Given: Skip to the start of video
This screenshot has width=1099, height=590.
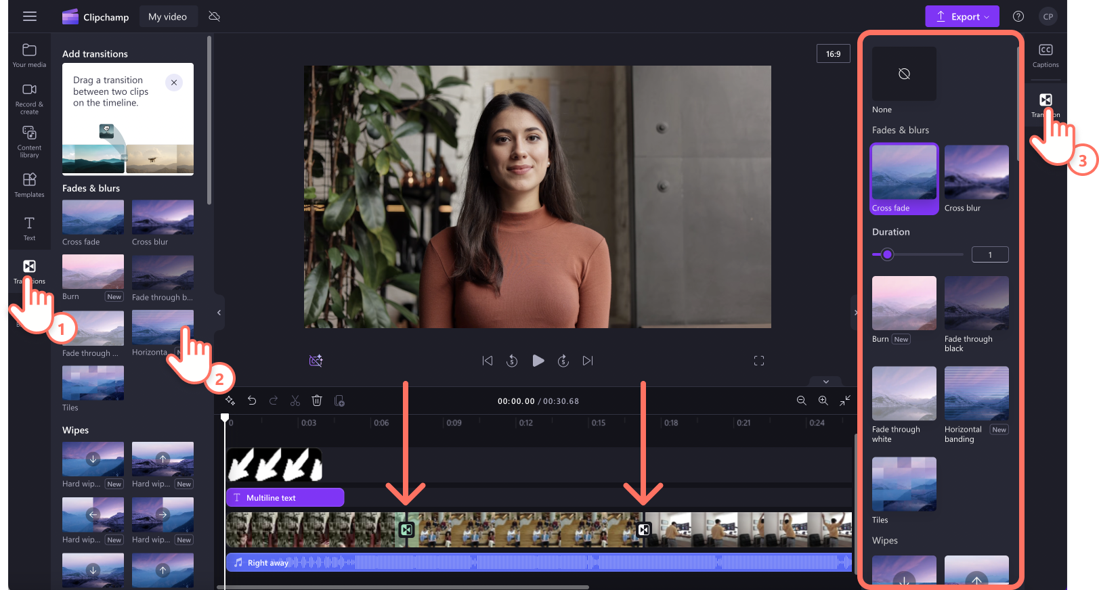Looking at the screenshot, I should (x=487, y=361).
